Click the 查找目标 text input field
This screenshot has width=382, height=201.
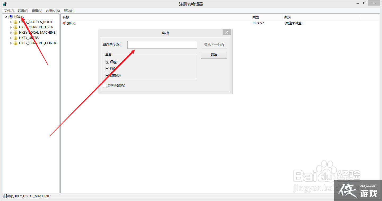pyautogui.click(x=162, y=45)
